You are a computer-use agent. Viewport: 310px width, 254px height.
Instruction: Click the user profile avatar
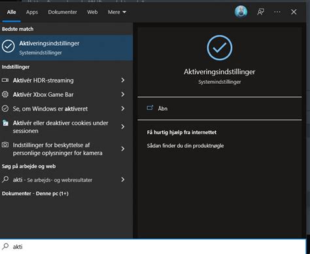click(241, 12)
